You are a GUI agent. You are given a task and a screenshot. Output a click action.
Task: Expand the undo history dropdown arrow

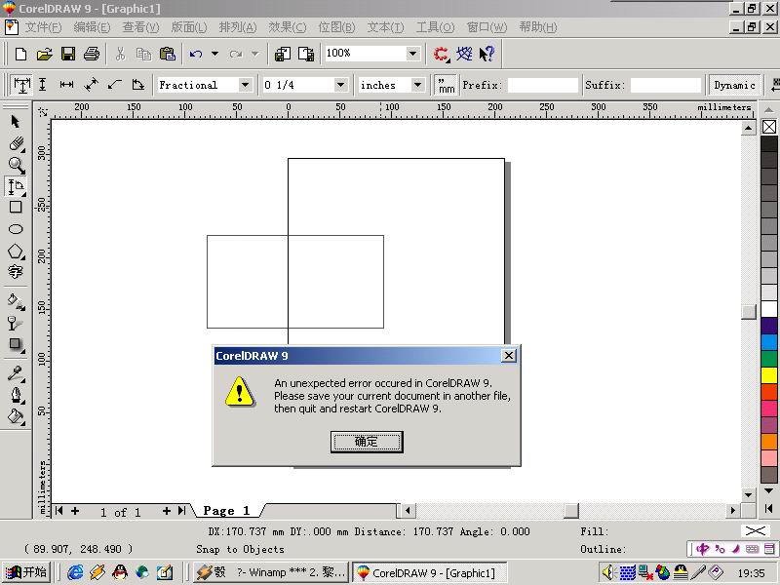[214, 54]
